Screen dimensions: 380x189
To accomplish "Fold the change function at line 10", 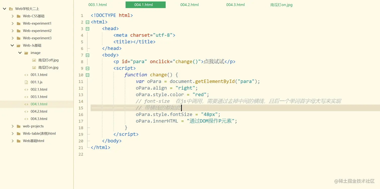I will click(87, 75).
